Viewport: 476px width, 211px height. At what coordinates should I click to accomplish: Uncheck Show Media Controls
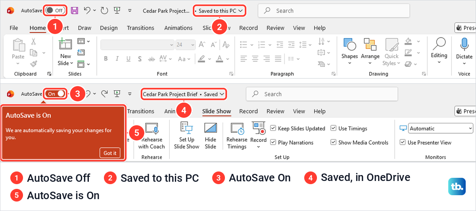334,143
